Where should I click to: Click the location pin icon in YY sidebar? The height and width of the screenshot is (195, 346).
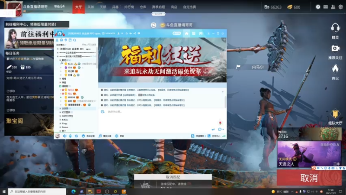pos(66,40)
